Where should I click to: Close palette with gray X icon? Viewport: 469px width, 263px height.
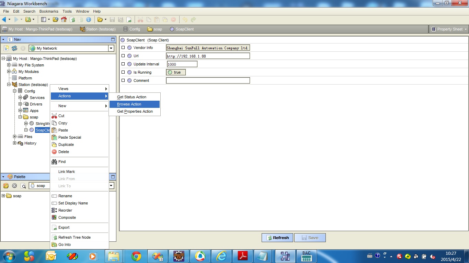pyautogui.click(x=14, y=186)
